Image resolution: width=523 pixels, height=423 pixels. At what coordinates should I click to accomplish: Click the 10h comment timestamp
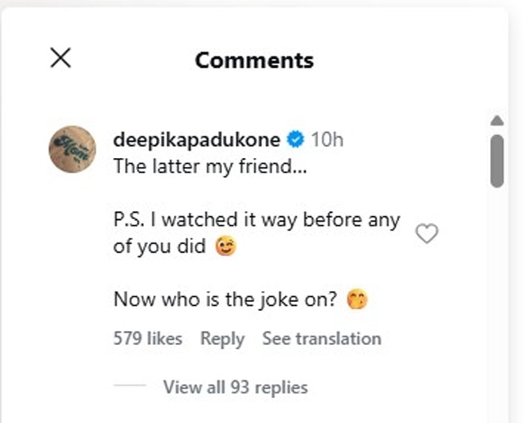pyautogui.click(x=327, y=139)
